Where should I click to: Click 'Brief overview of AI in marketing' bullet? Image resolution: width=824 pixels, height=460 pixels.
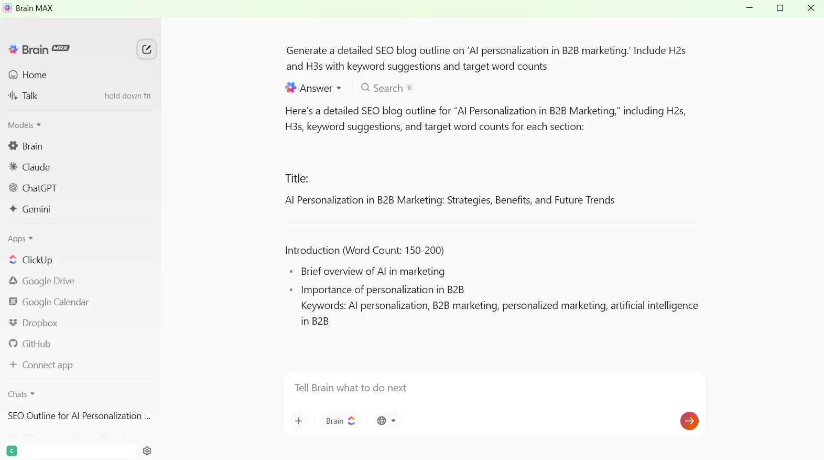[373, 272]
